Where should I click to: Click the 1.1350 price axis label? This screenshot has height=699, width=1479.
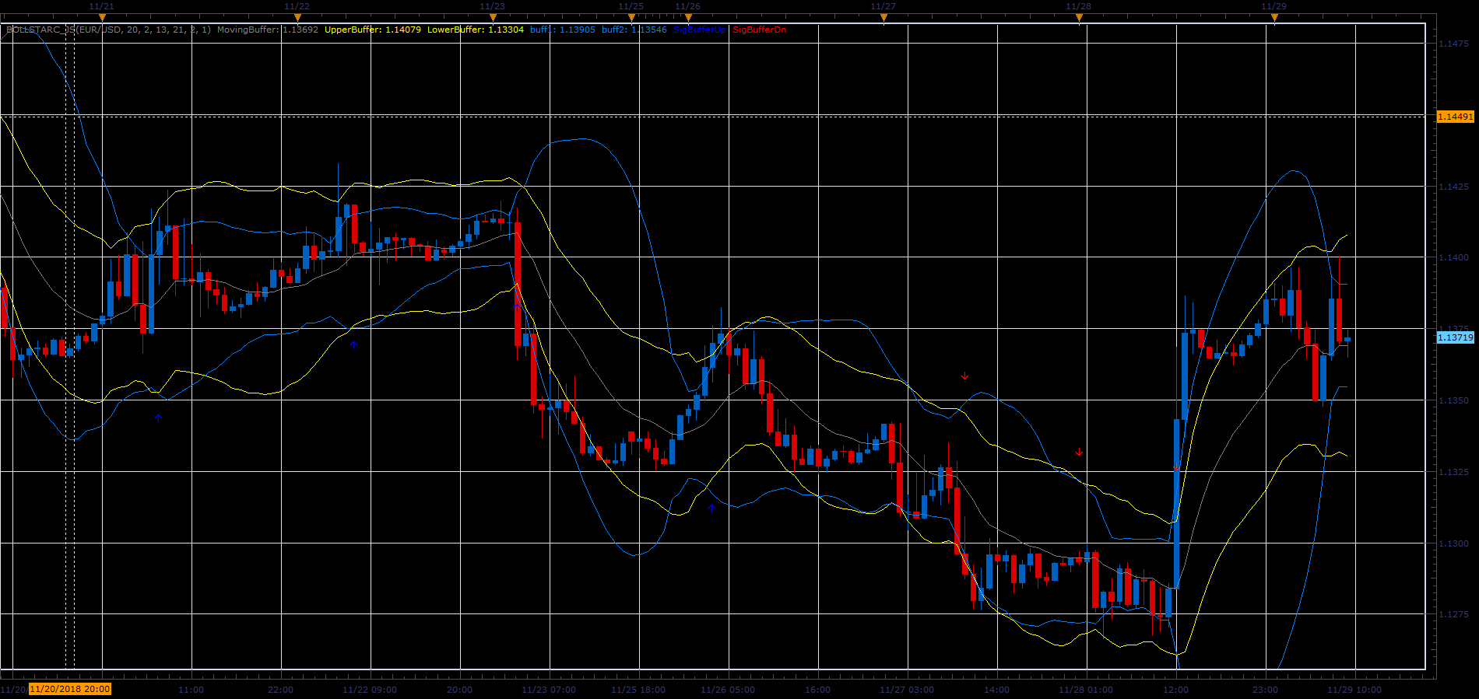click(x=1453, y=400)
